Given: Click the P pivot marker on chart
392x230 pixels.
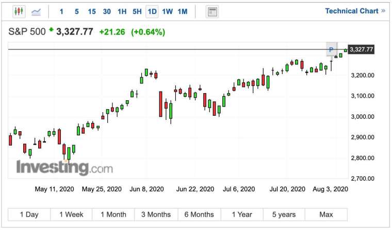Looking at the screenshot, I should click(332, 49).
